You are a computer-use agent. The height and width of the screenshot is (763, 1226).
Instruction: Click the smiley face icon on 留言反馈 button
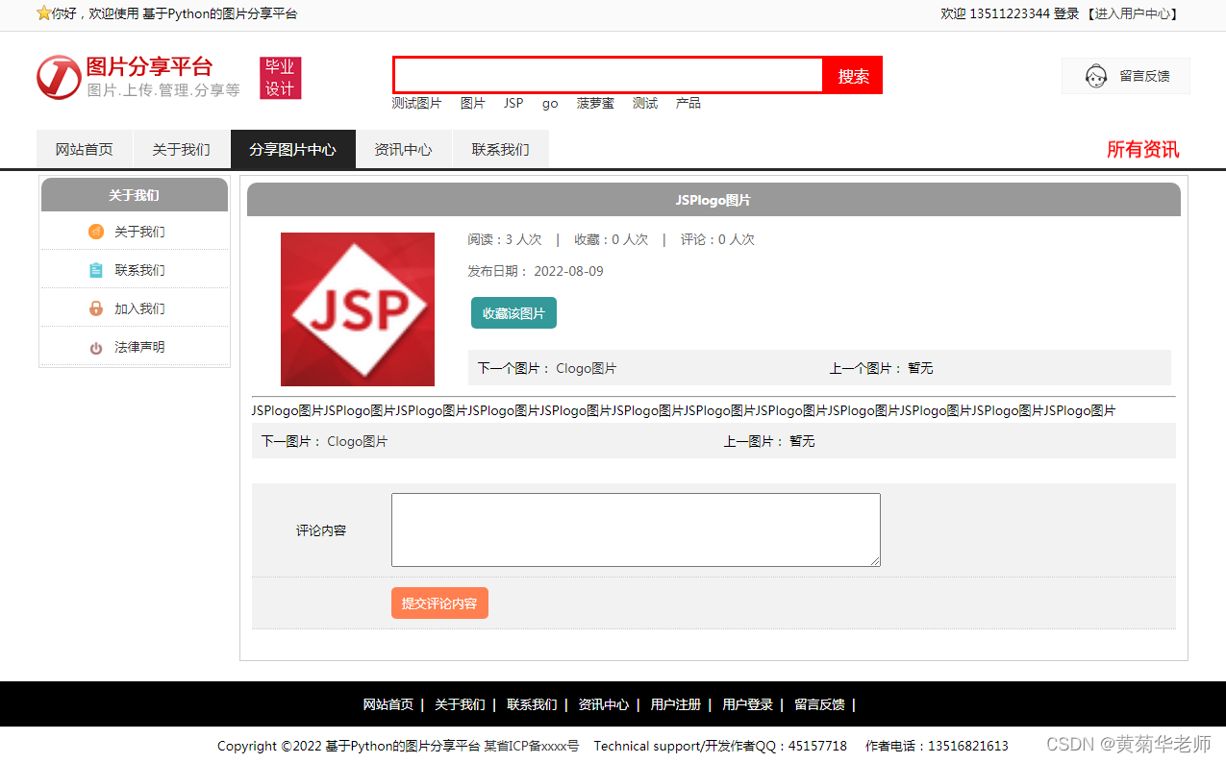[x=1095, y=76]
